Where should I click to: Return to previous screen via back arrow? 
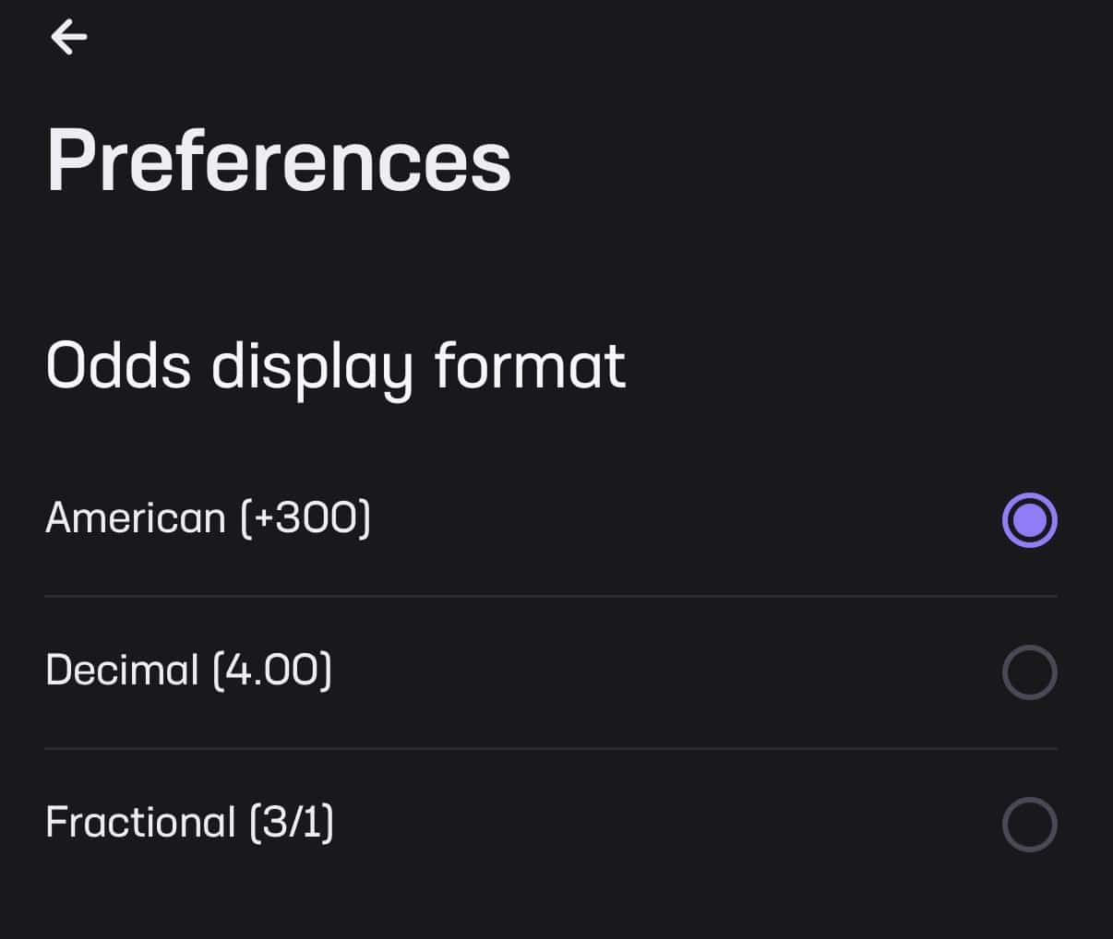pos(68,37)
